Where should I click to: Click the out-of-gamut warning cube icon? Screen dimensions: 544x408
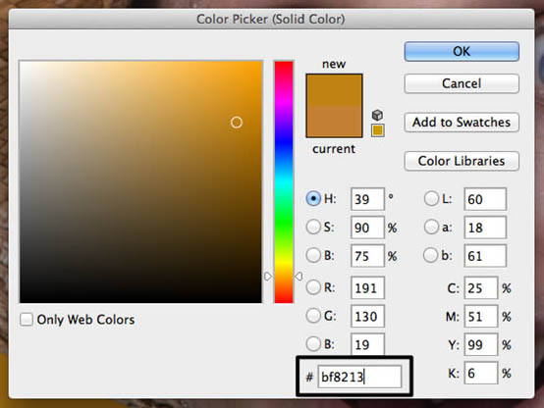tap(377, 115)
